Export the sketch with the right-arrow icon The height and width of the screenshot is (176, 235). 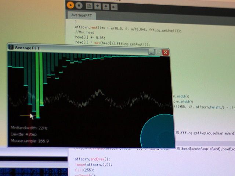pos(114,7)
